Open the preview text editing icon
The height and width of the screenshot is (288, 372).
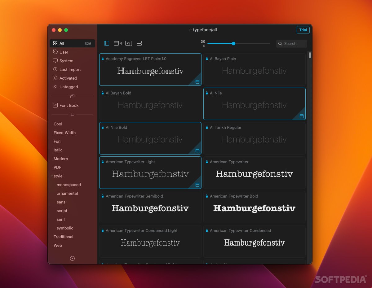(x=129, y=43)
